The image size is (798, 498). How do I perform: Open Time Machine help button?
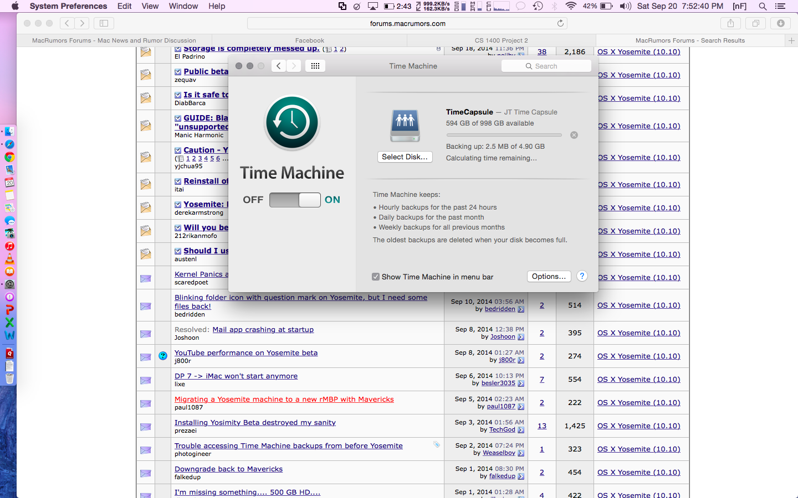click(x=582, y=276)
